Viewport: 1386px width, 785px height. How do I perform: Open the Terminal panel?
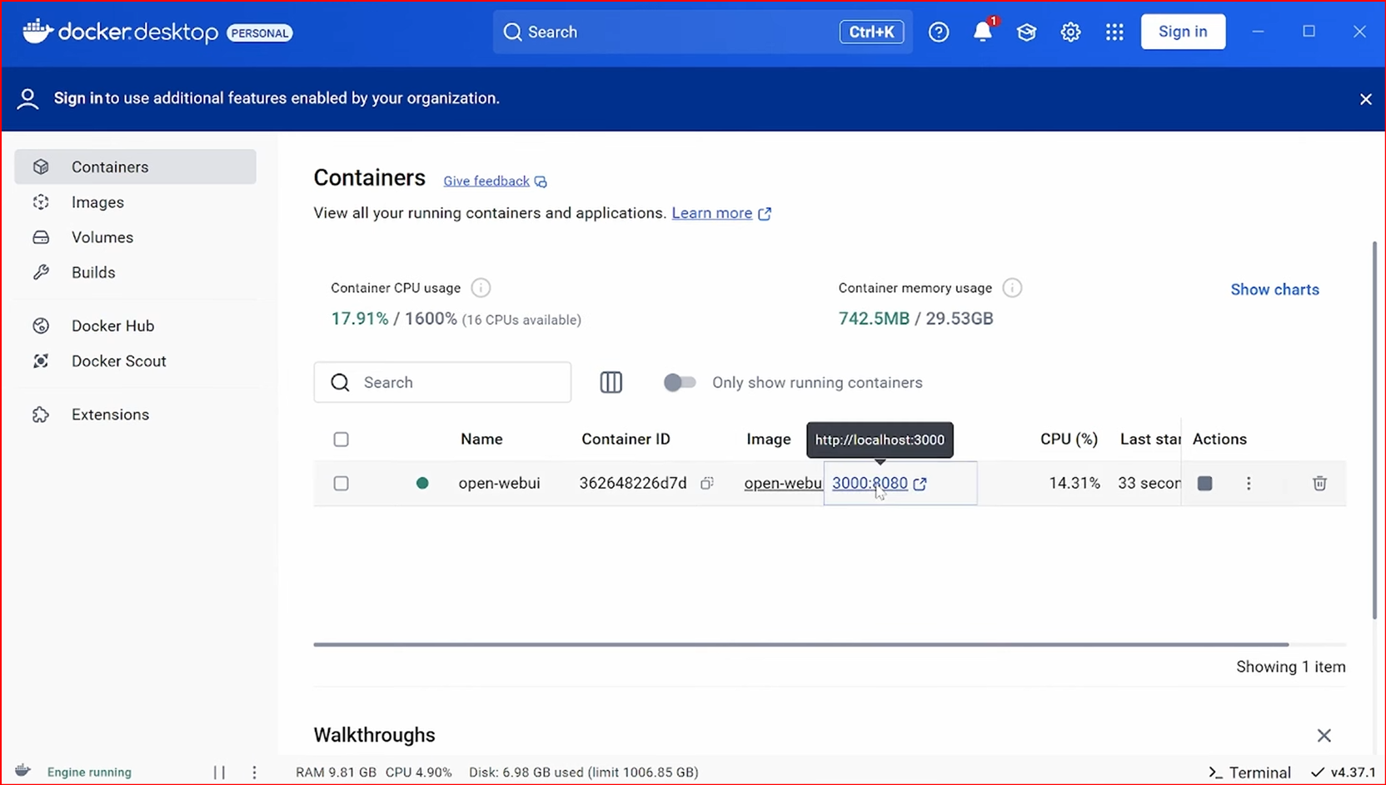1249,773
